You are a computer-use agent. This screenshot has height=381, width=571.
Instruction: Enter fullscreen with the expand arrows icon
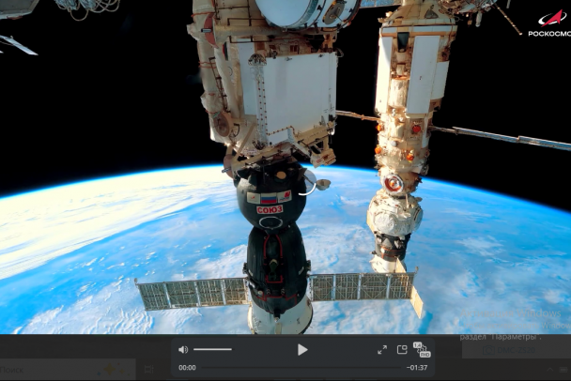[382, 349]
